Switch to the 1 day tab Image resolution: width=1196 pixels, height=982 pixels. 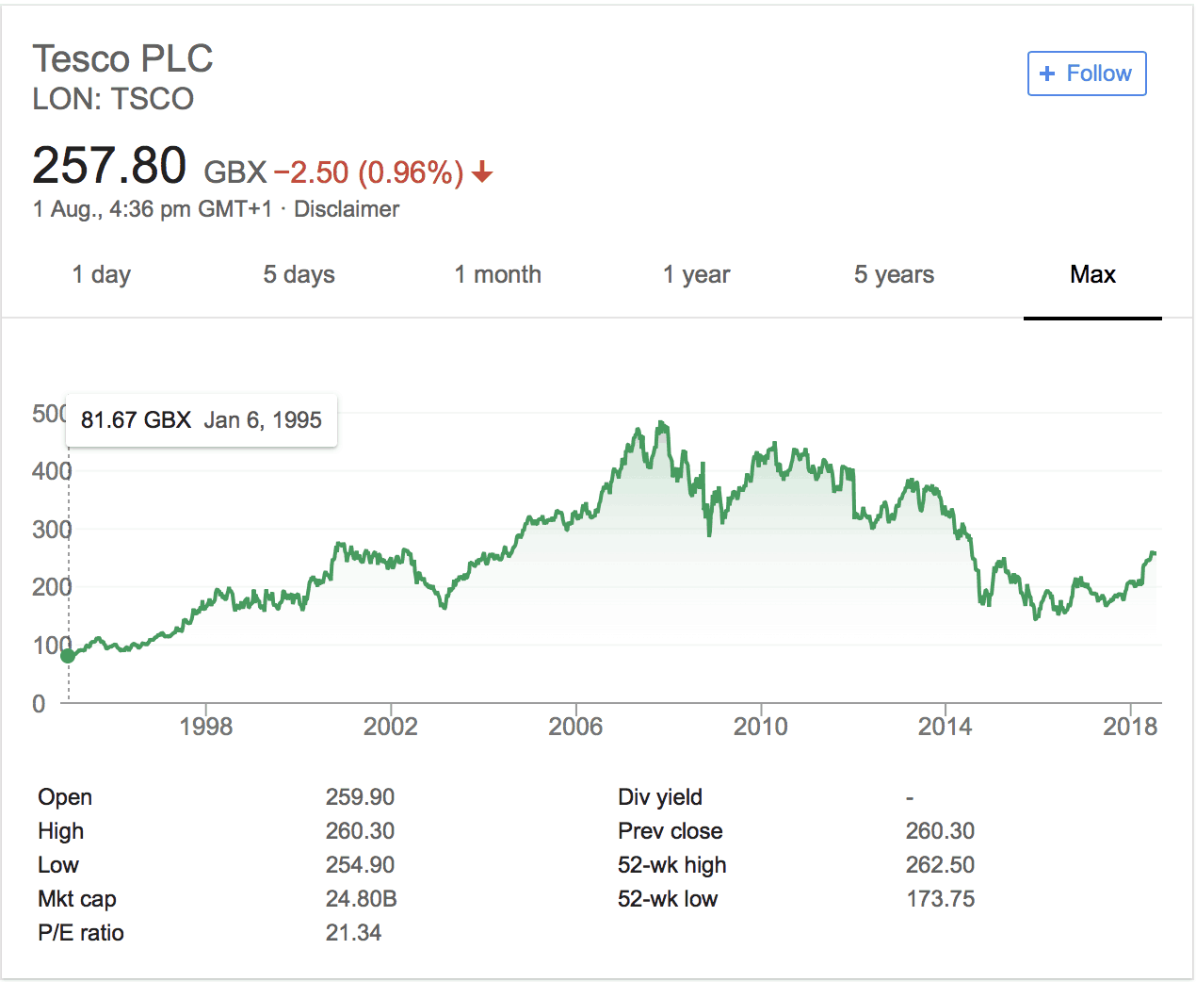point(102,275)
